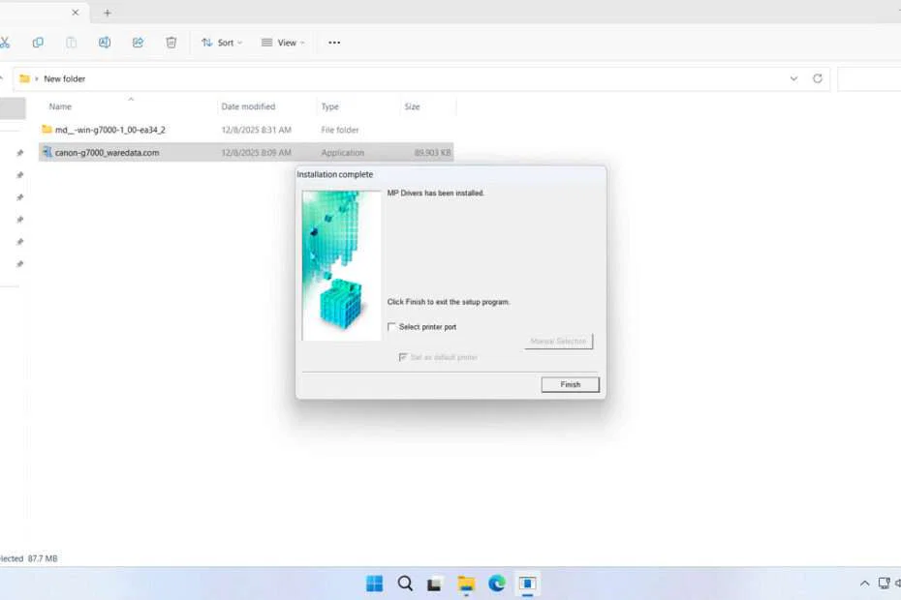The height and width of the screenshot is (600, 901).
Task: Enable the Select printer port checkbox
Action: click(x=391, y=327)
